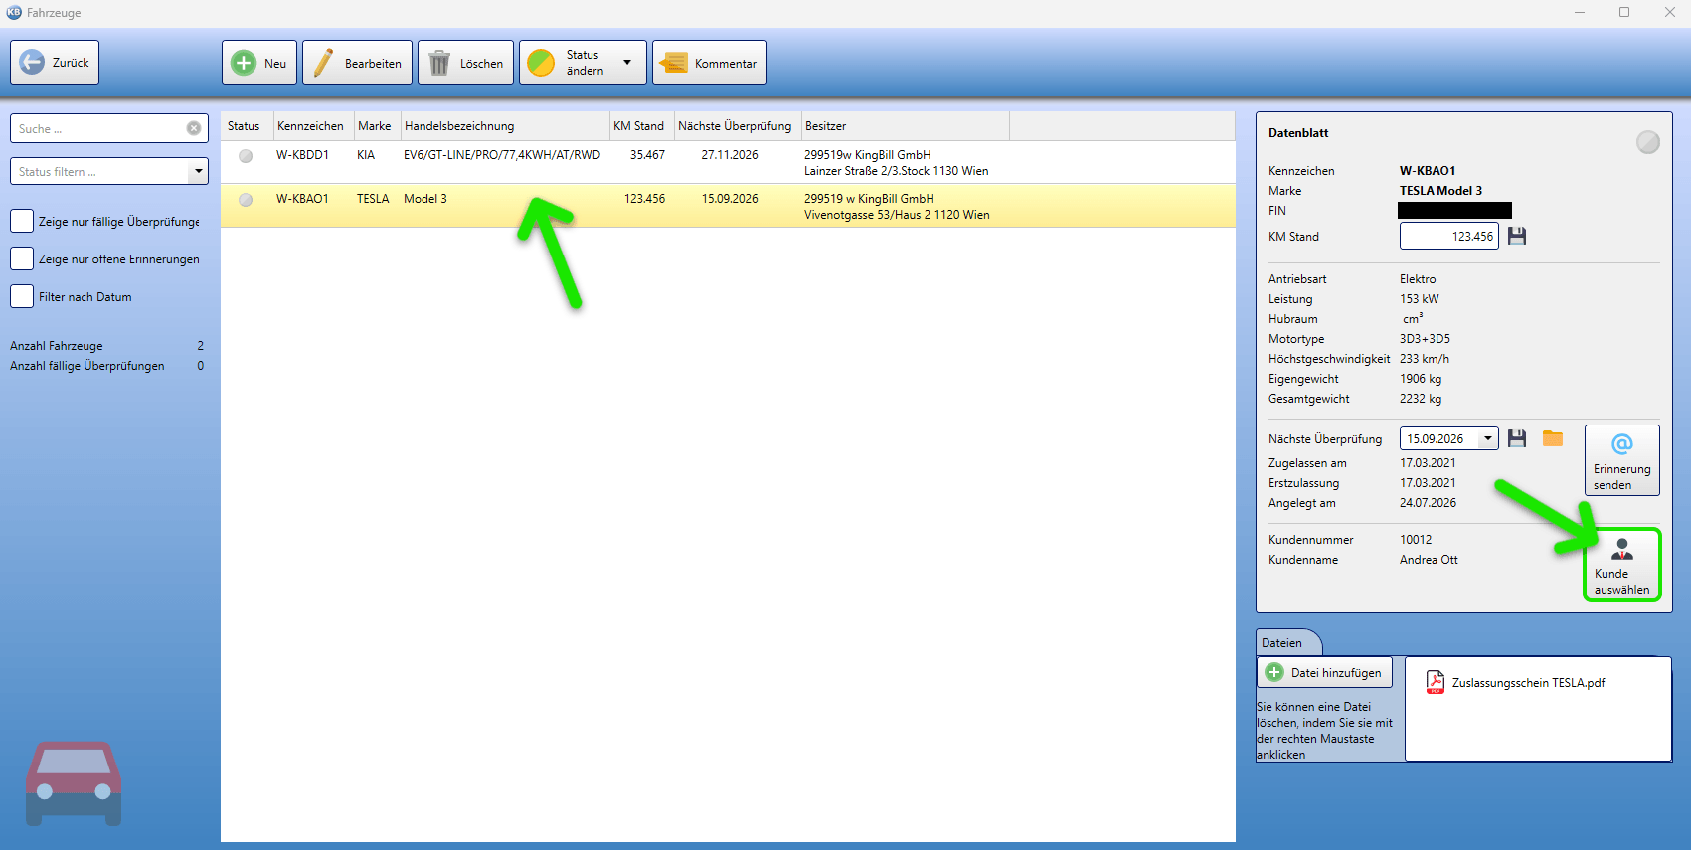Click the at-sign icon in Erinnerung senden
This screenshot has height=850, width=1691.
click(1622, 444)
